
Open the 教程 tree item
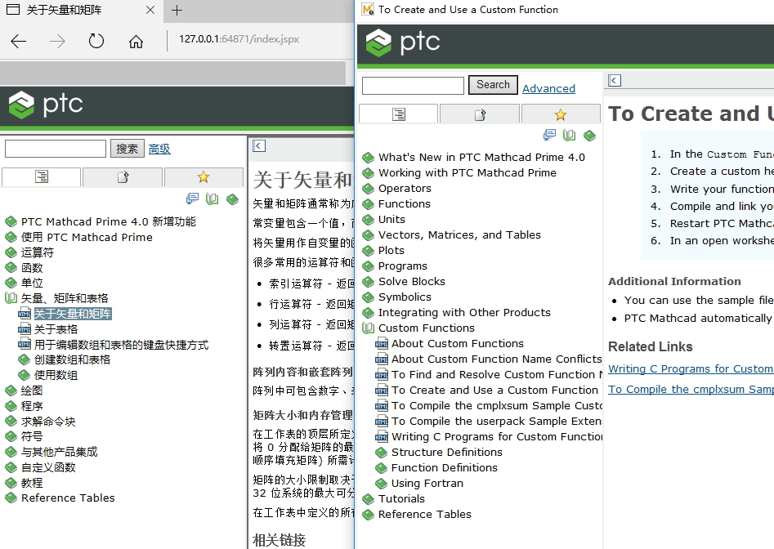pos(32,483)
